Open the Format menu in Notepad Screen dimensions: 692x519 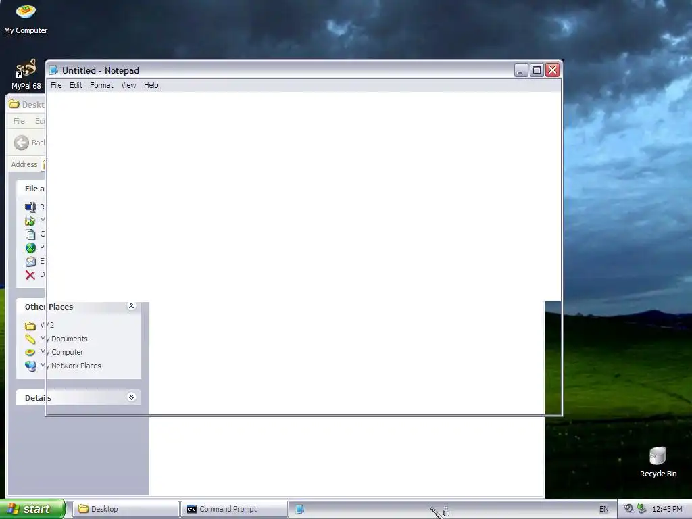tap(101, 85)
